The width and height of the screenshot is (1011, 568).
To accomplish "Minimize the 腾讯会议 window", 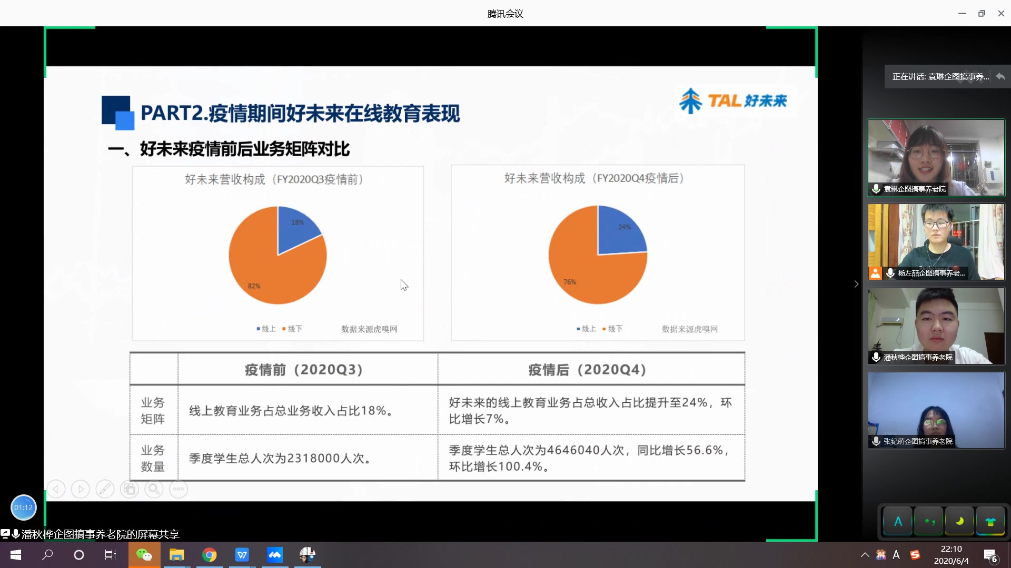I will pyautogui.click(x=962, y=14).
